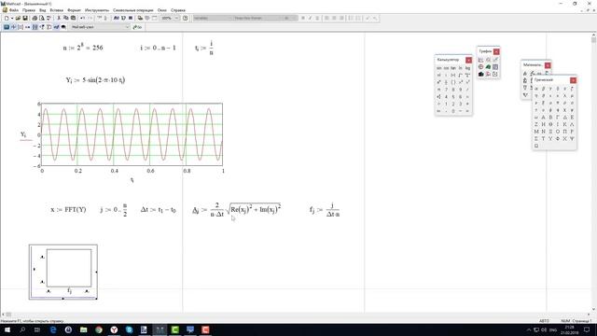Insert an X-Y plot from the Graph palette

tap(481, 60)
